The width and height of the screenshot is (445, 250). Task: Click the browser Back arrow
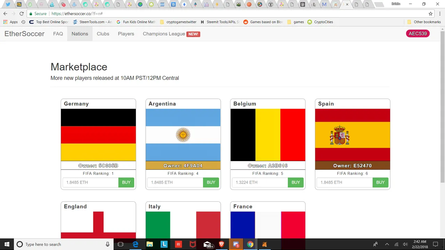point(5,14)
